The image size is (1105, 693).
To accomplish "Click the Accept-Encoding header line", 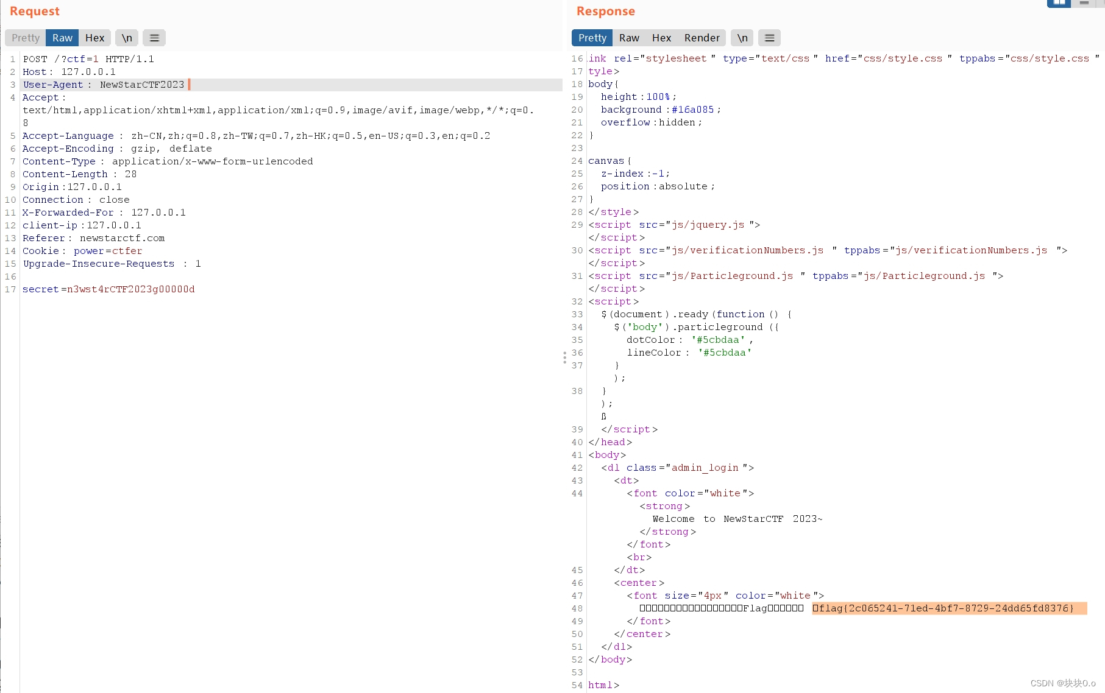I will pyautogui.click(x=117, y=149).
